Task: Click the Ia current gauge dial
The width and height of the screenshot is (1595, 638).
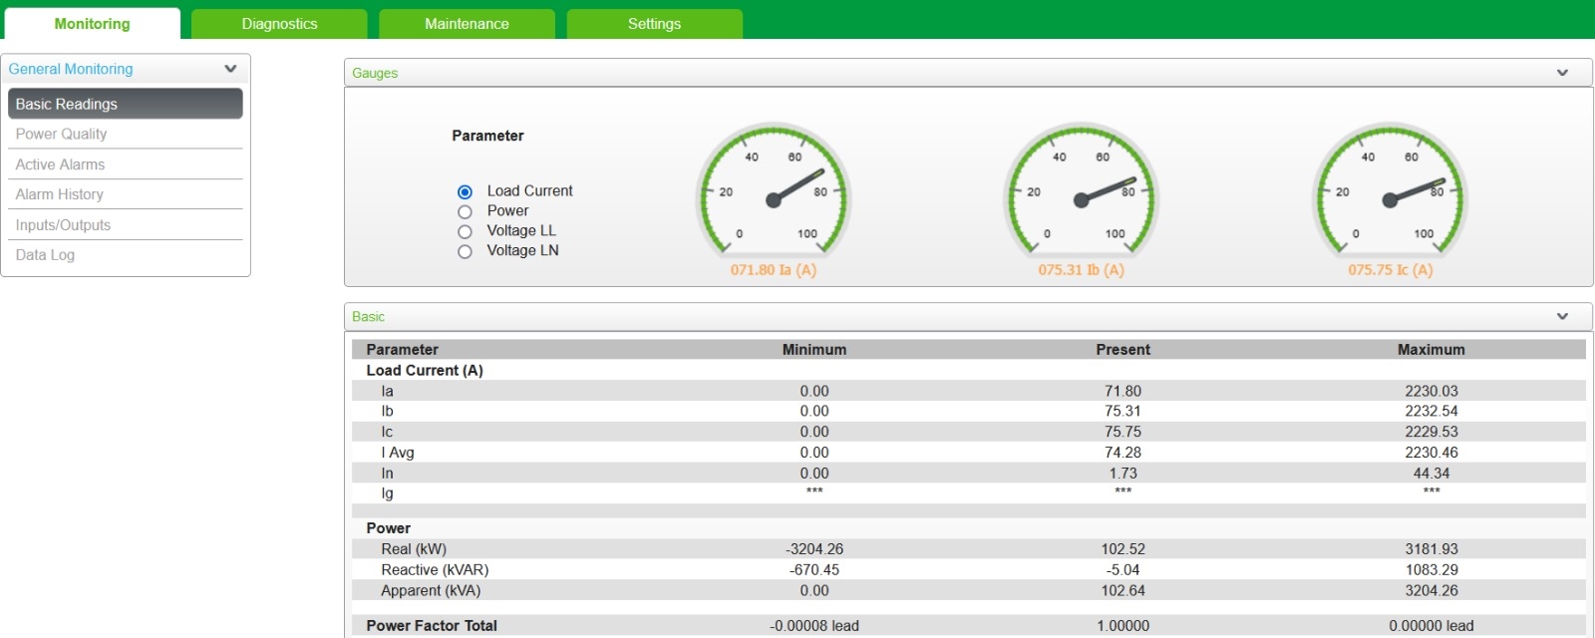Action: [x=774, y=194]
